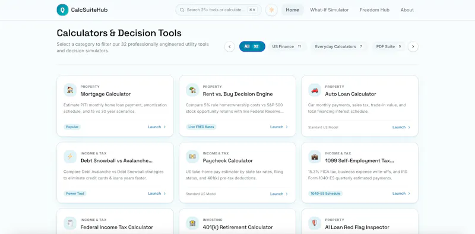Filter by Everyday Calculators category
This screenshot has width=475, height=234.
[x=338, y=47]
